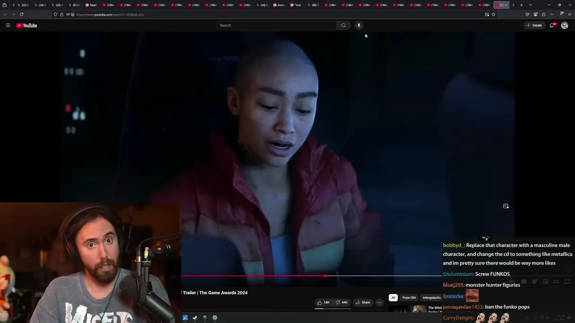Reload the page in the browser
This screenshot has width=575, height=323.
click(x=22, y=14)
